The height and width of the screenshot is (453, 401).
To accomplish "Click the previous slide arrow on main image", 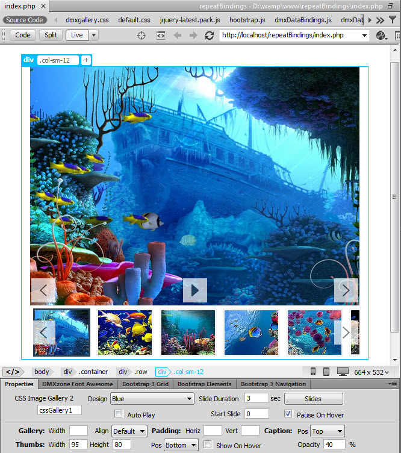I will click(x=43, y=290).
